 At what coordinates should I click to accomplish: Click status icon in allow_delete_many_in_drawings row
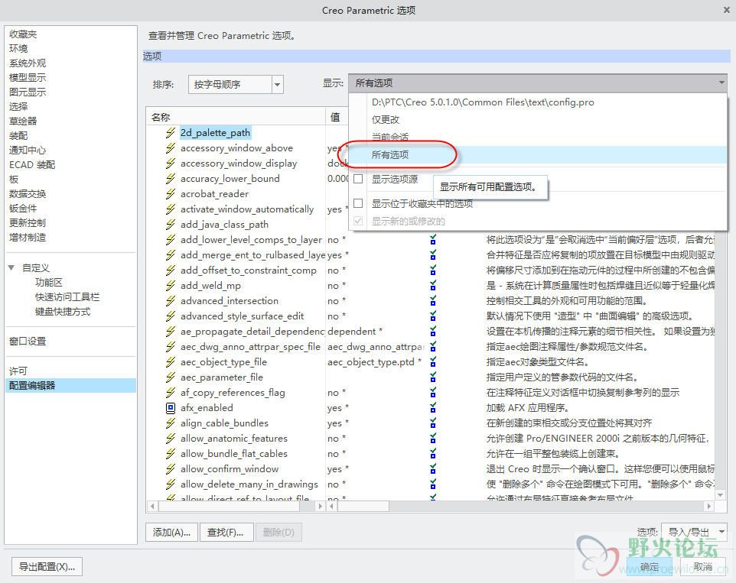pyautogui.click(x=433, y=484)
